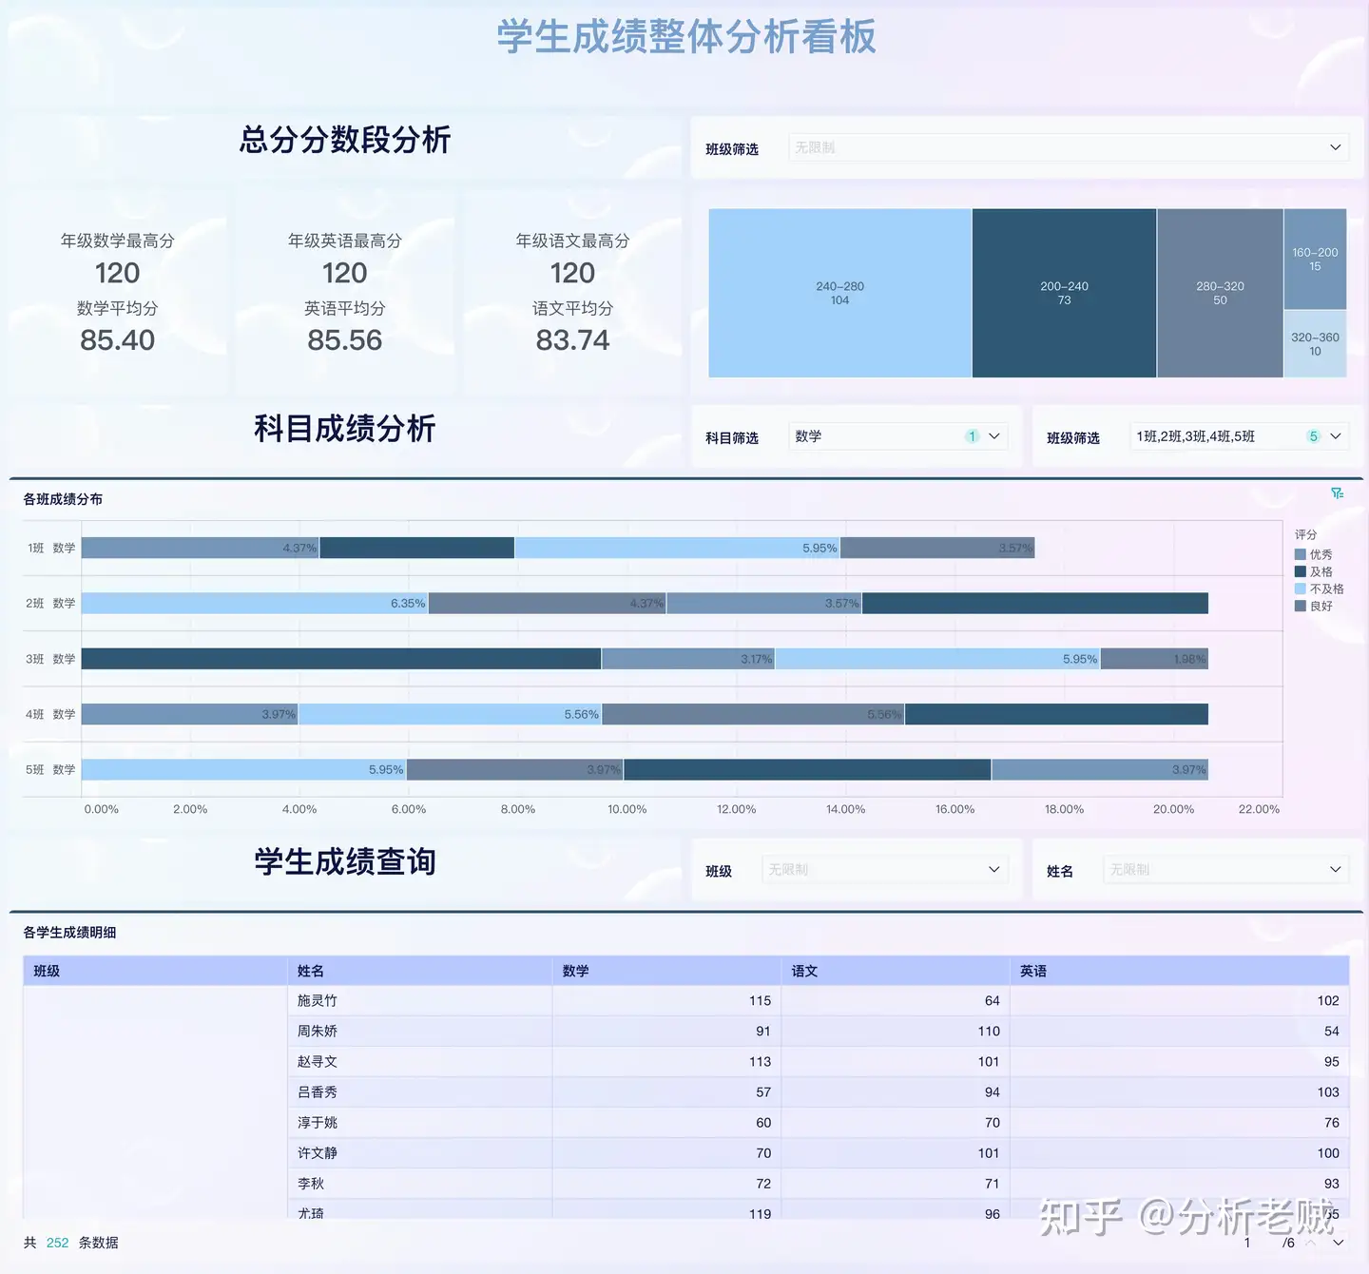This screenshot has height=1274, width=1369.
Task: Click 4班 bar segment labeled 3.97%
Action: point(190,714)
